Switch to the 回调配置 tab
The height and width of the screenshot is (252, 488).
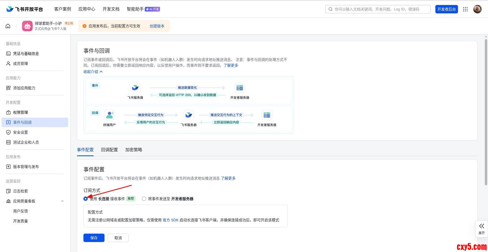pos(109,150)
